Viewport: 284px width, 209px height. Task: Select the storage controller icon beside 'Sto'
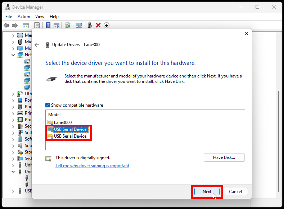click(20, 152)
